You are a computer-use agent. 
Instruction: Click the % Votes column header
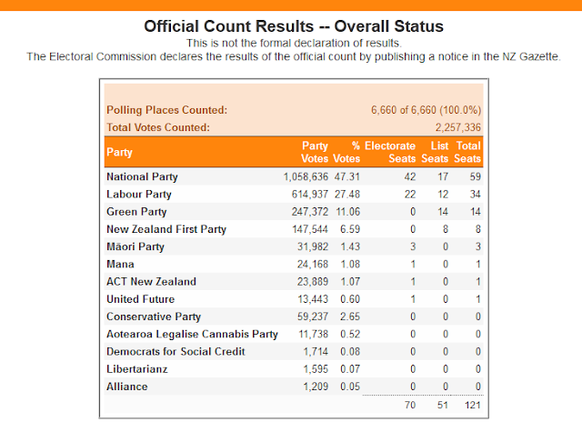346,152
